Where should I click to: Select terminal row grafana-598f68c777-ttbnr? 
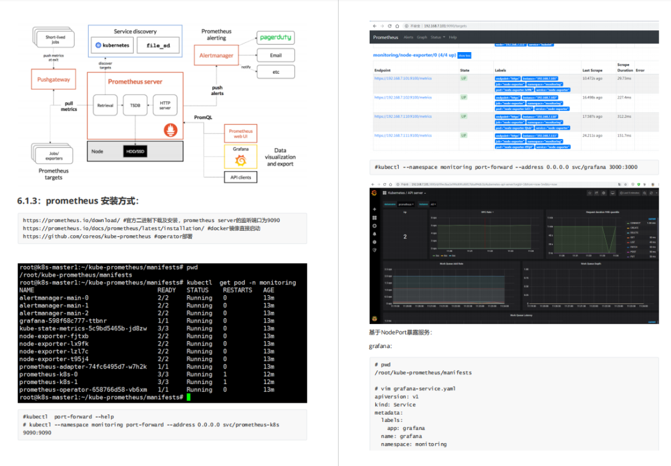(147, 321)
